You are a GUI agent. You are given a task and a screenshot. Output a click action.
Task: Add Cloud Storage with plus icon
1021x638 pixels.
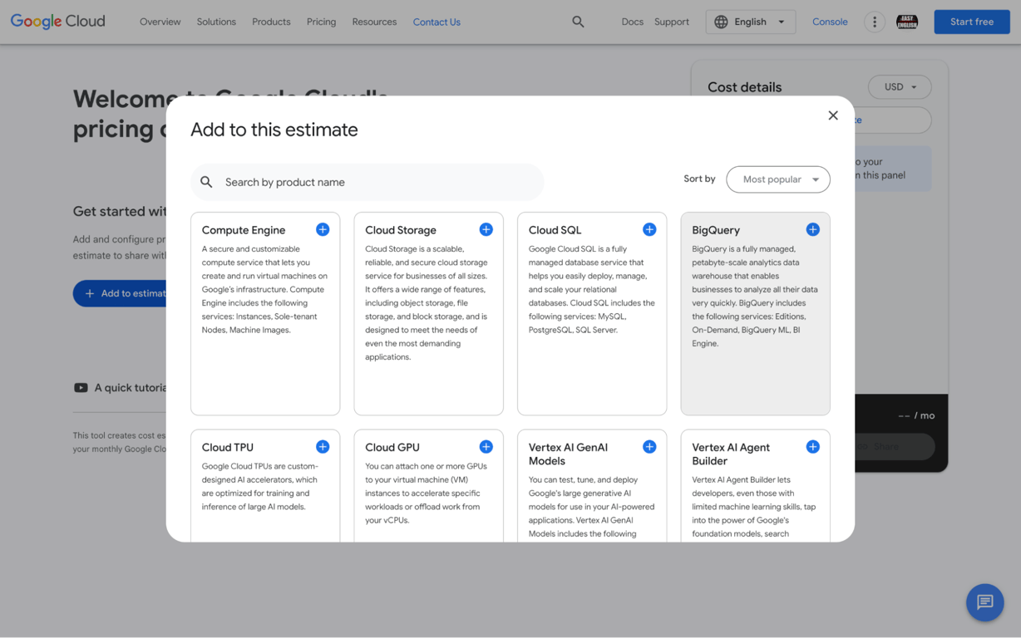pos(486,229)
